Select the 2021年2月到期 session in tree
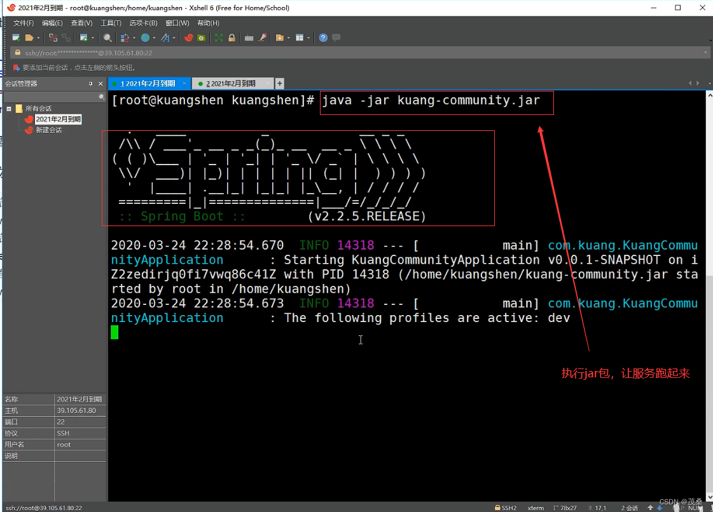This screenshot has width=713, height=512. [x=59, y=119]
